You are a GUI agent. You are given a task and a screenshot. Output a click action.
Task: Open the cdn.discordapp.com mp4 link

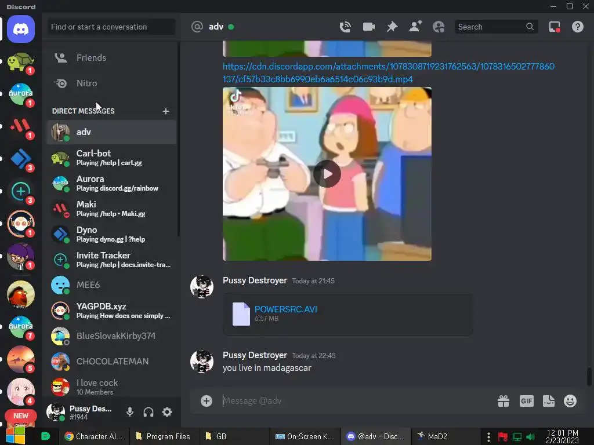(x=388, y=72)
